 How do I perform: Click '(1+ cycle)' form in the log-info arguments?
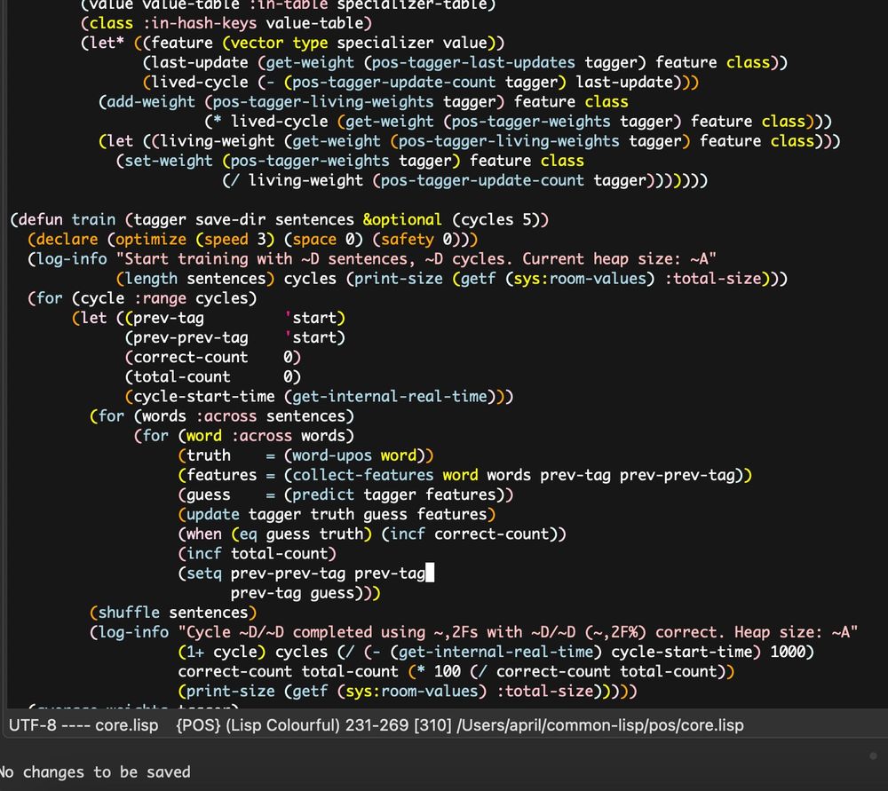(x=221, y=653)
